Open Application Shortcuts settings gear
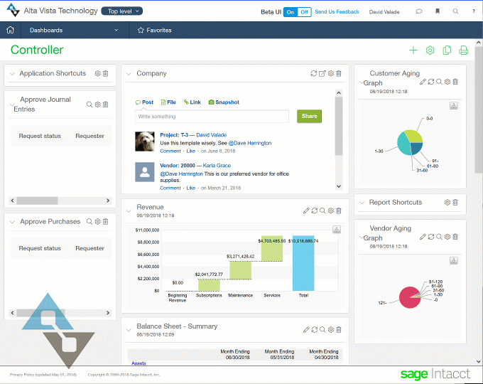483x384 pixels. pos(97,73)
